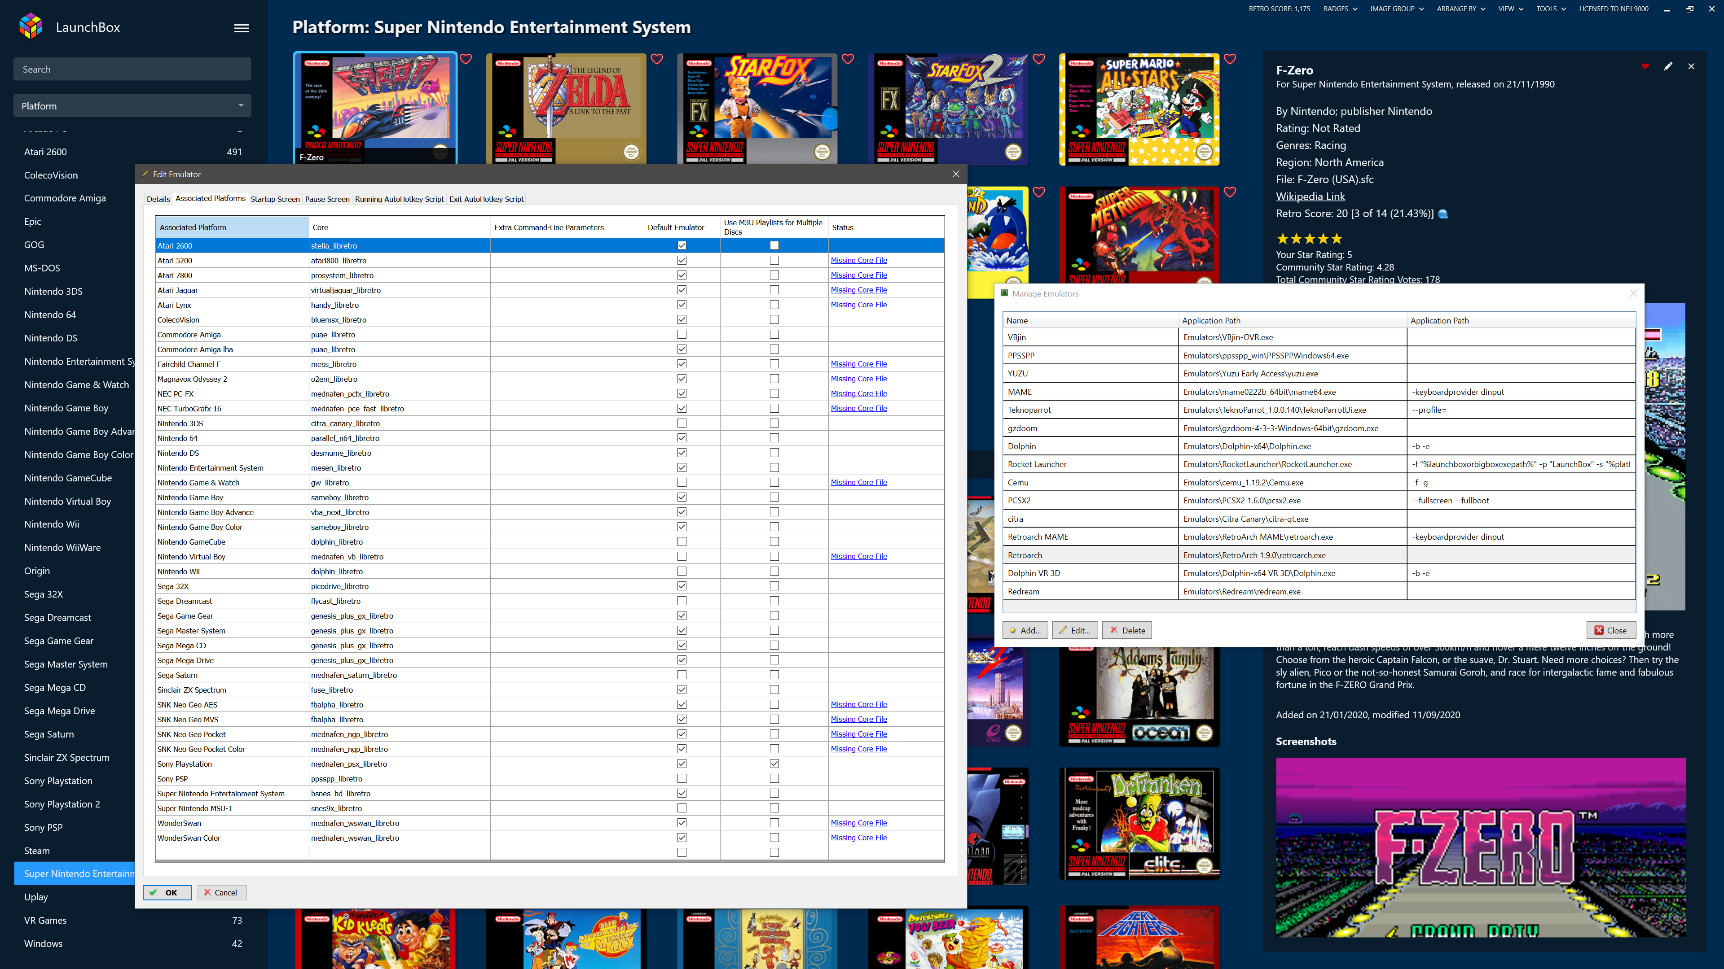Check M3U Playlists for Sega Saturn
The width and height of the screenshot is (1724, 969).
(x=774, y=675)
